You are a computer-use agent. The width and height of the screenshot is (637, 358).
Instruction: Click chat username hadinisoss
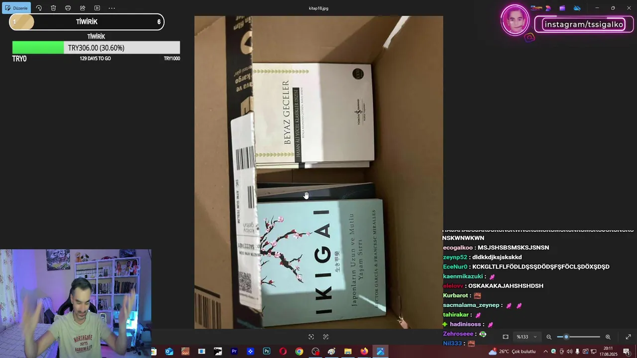(x=465, y=324)
